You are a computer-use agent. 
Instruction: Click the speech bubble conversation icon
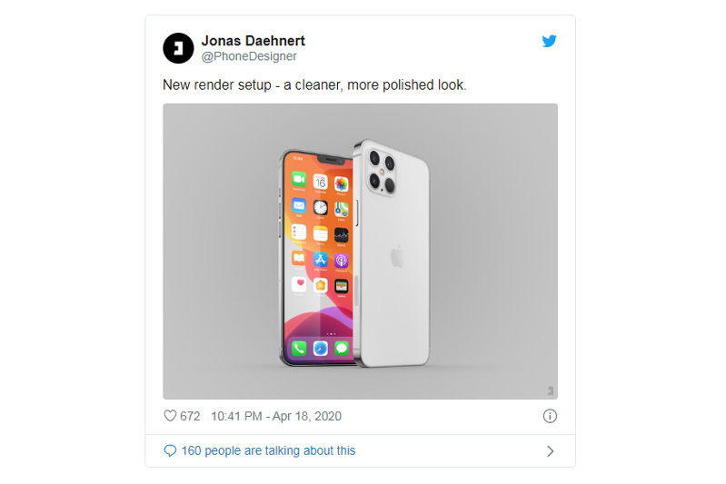pos(170,450)
